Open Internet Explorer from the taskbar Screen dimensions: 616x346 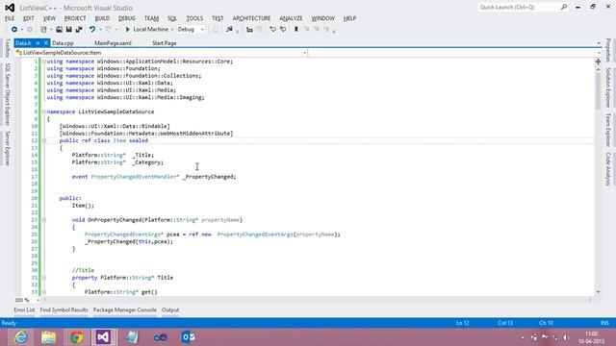click(x=21, y=337)
